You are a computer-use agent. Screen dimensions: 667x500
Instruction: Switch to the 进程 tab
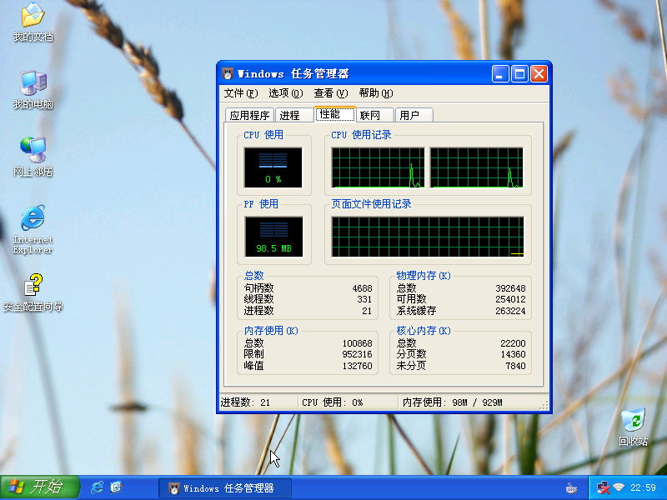tap(294, 115)
